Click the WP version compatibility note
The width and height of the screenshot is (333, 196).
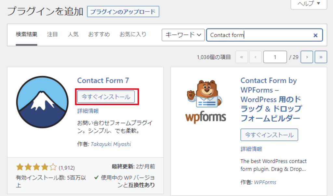125,181
